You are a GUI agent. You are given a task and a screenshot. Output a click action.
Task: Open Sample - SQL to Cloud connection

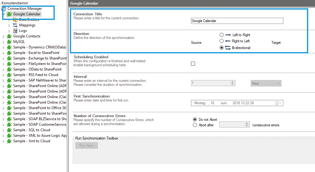tap(31, 130)
